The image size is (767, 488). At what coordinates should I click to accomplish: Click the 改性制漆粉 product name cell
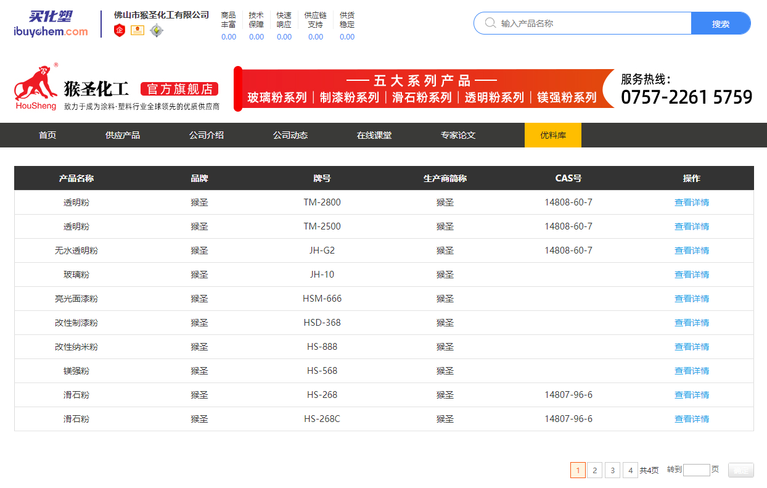click(x=76, y=323)
